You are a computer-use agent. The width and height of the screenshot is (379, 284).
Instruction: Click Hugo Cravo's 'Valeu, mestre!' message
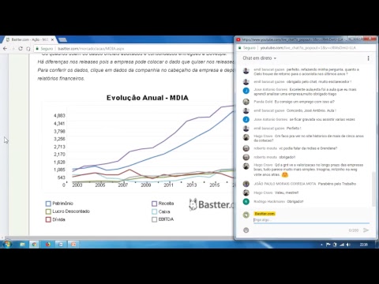tap(287, 192)
